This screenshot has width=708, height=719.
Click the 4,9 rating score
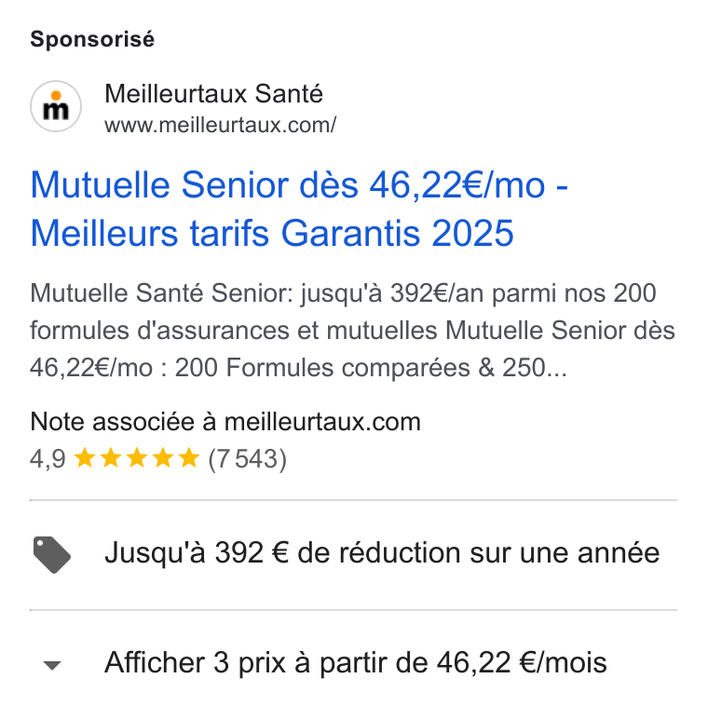point(48,459)
